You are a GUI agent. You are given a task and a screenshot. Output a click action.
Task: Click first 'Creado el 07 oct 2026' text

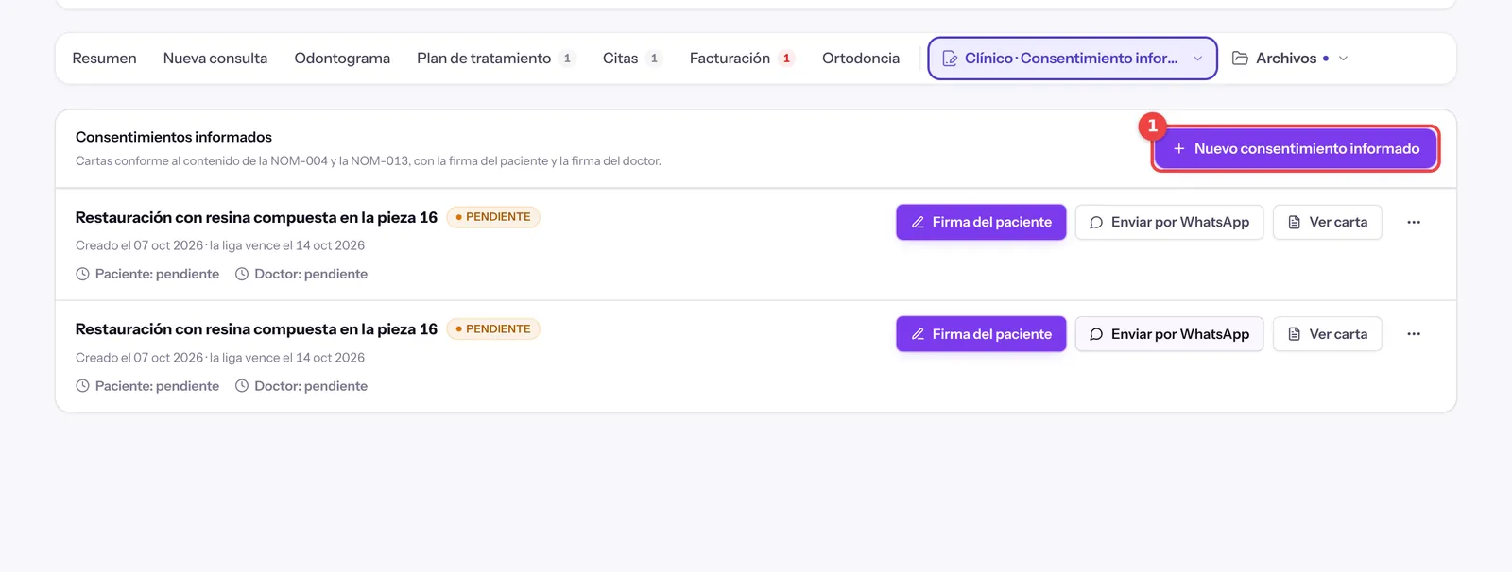140,245
